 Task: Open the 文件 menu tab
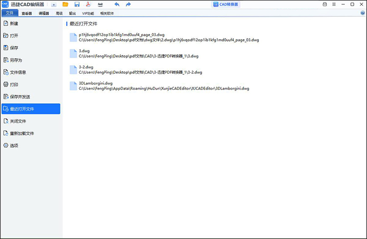pos(9,13)
